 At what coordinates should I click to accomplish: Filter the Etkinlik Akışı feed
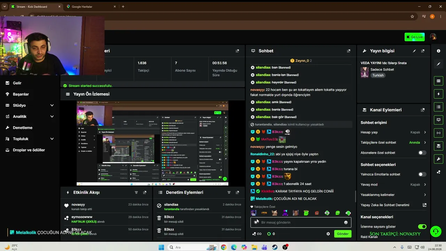(136, 192)
